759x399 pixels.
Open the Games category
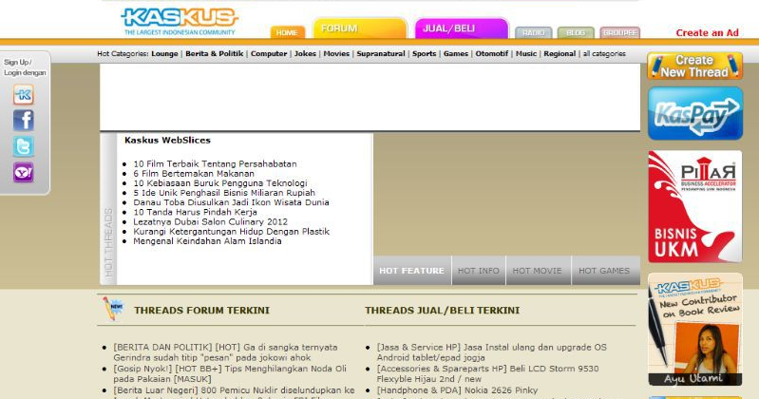[456, 54]
